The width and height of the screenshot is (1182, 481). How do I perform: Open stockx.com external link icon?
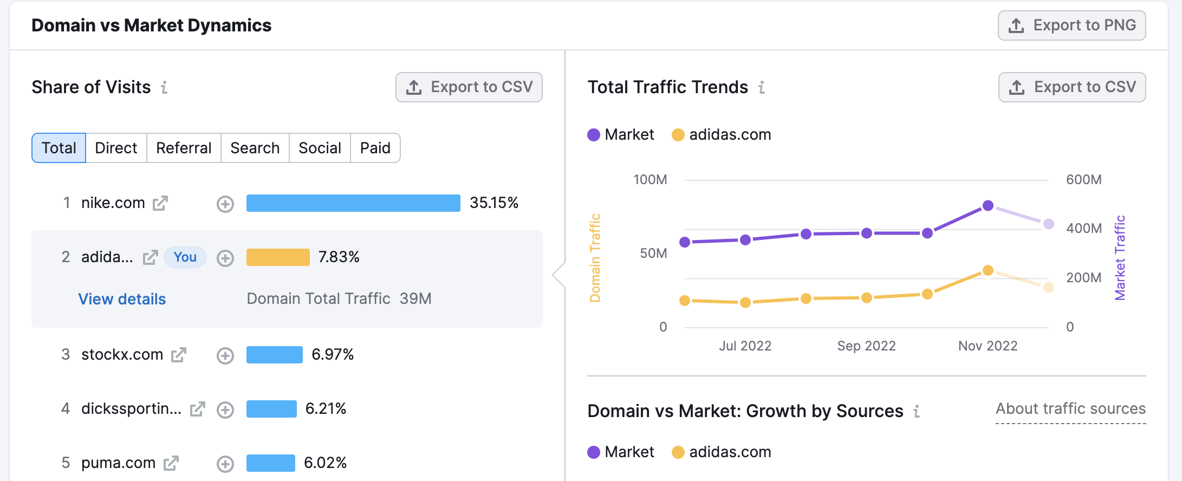click(x=179, y=355)
